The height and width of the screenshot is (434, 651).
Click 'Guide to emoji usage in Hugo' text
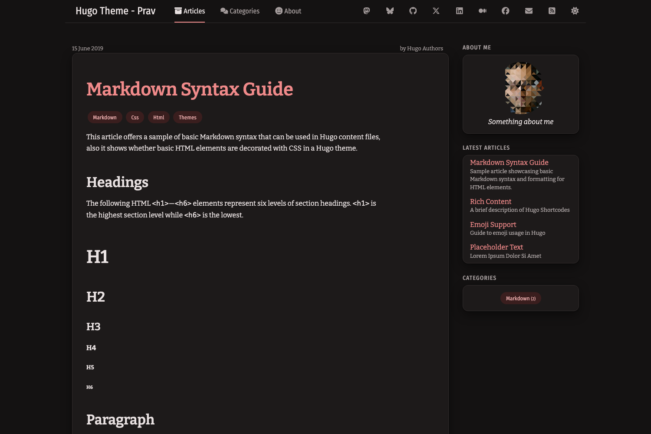[x=507, y=233]
